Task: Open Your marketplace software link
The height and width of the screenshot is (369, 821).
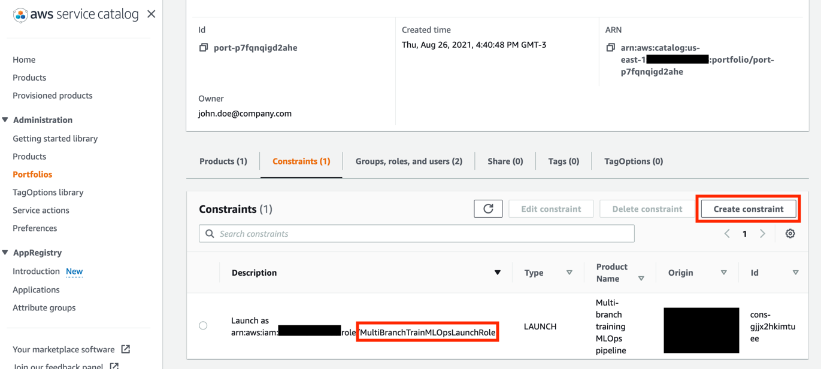Action: [63, 349]
